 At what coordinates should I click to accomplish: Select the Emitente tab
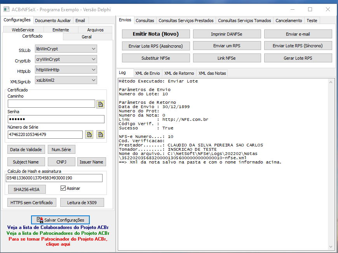(61, 30)
